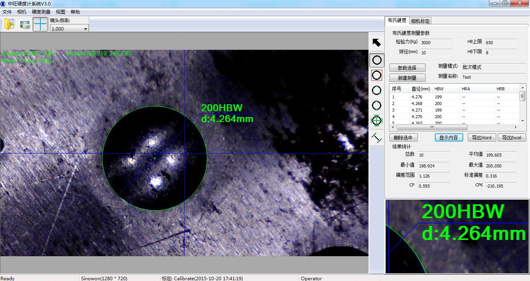Viewport: 530px width, 281px height.
Task: Open the 文件 menu
Action: click(x=7, y=12)
